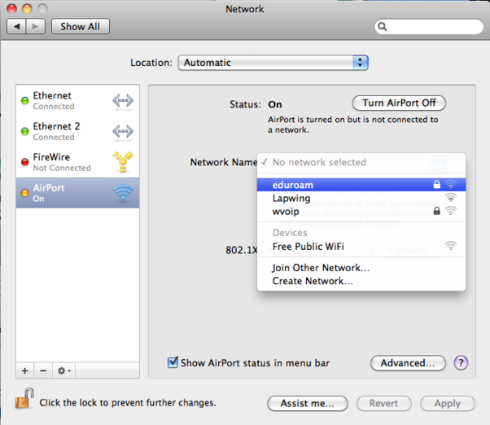Open the Location dropdown set to Automatic
The height and width of the screenshot is (425, 490).
[273, 63]
